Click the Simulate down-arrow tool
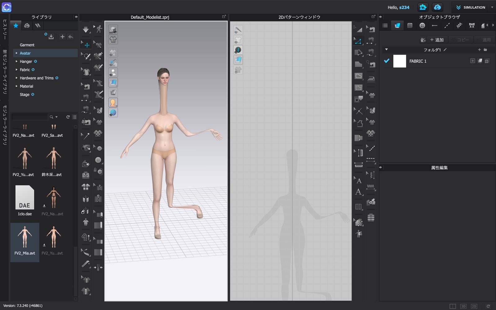 tap(86, 29)
